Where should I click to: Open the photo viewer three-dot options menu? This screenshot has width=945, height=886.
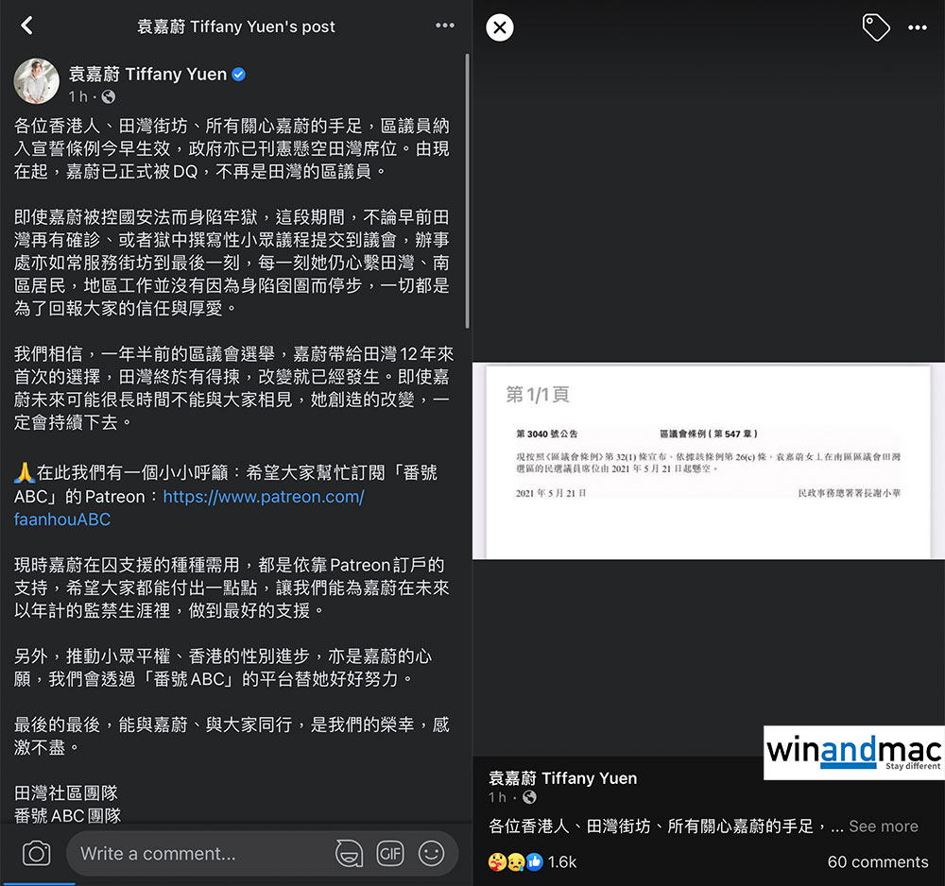click(x=917, y=27)
